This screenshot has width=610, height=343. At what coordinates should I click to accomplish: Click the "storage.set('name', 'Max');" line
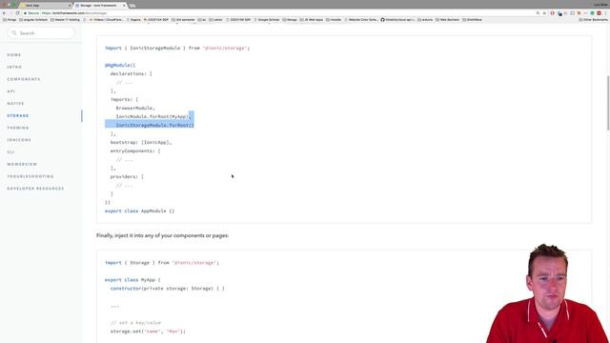click(148, 332)
